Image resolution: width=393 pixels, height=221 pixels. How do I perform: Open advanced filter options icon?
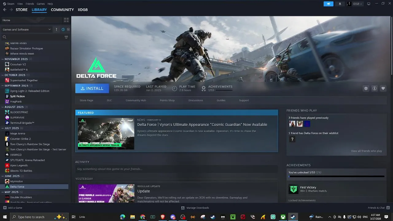click(66, 37)
